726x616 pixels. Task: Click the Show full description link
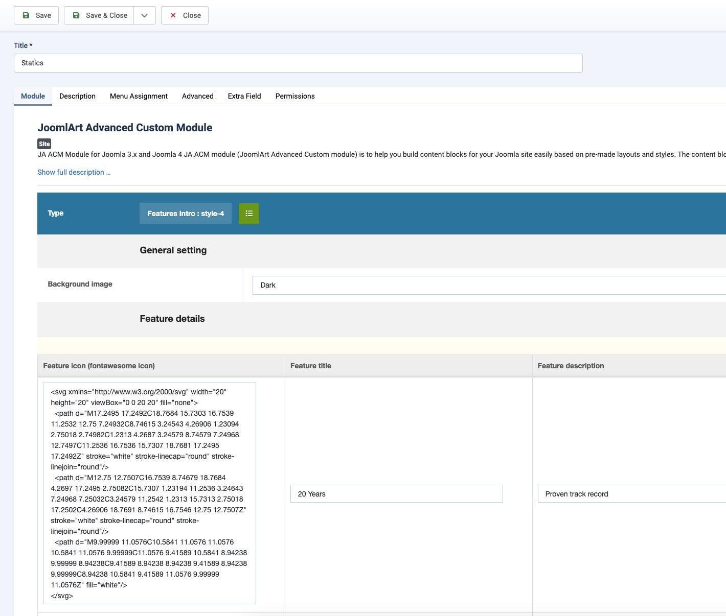point(74,172)
